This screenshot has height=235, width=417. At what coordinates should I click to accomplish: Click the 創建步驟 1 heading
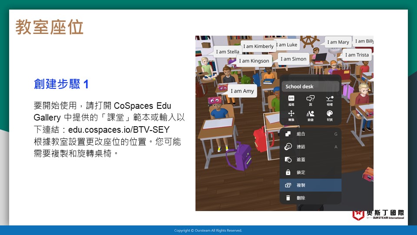(61, 84)
